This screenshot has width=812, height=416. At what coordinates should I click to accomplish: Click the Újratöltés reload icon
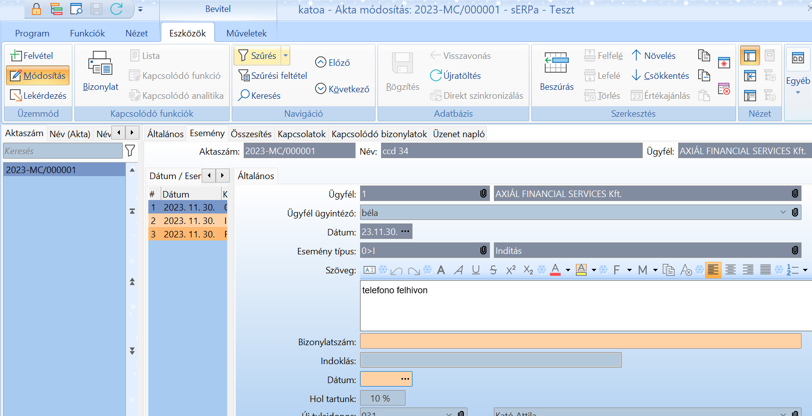pos(435,75)
